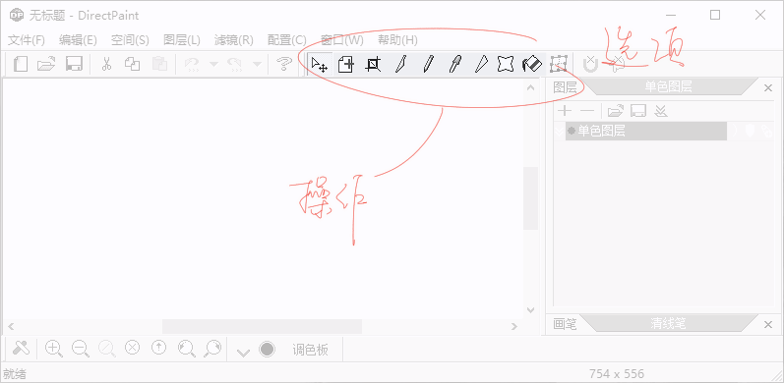Open the 编辑(E) menu
The image size is (784, 383).
pyautogui.click(x=78, y=40)
